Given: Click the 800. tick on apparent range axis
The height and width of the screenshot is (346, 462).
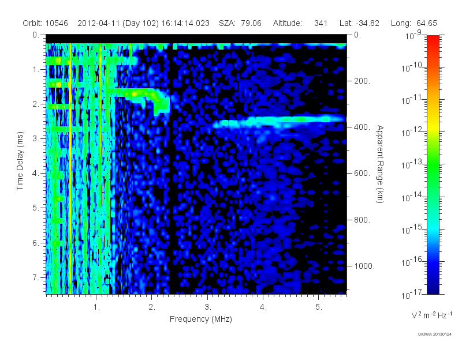Looking at the screenshot, I should click(x=362, y=220).
